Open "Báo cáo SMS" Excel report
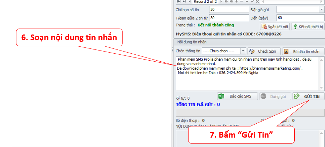The height and width of the screenshot is (147, 325). (237, 96)
